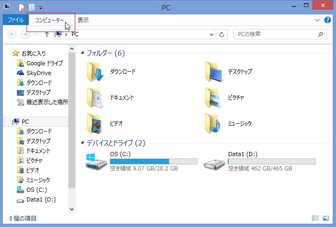Refresh the PC view

222,34
